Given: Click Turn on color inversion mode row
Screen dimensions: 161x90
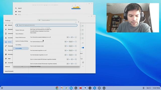Looking at the screenshot, I should click(54, 46).
